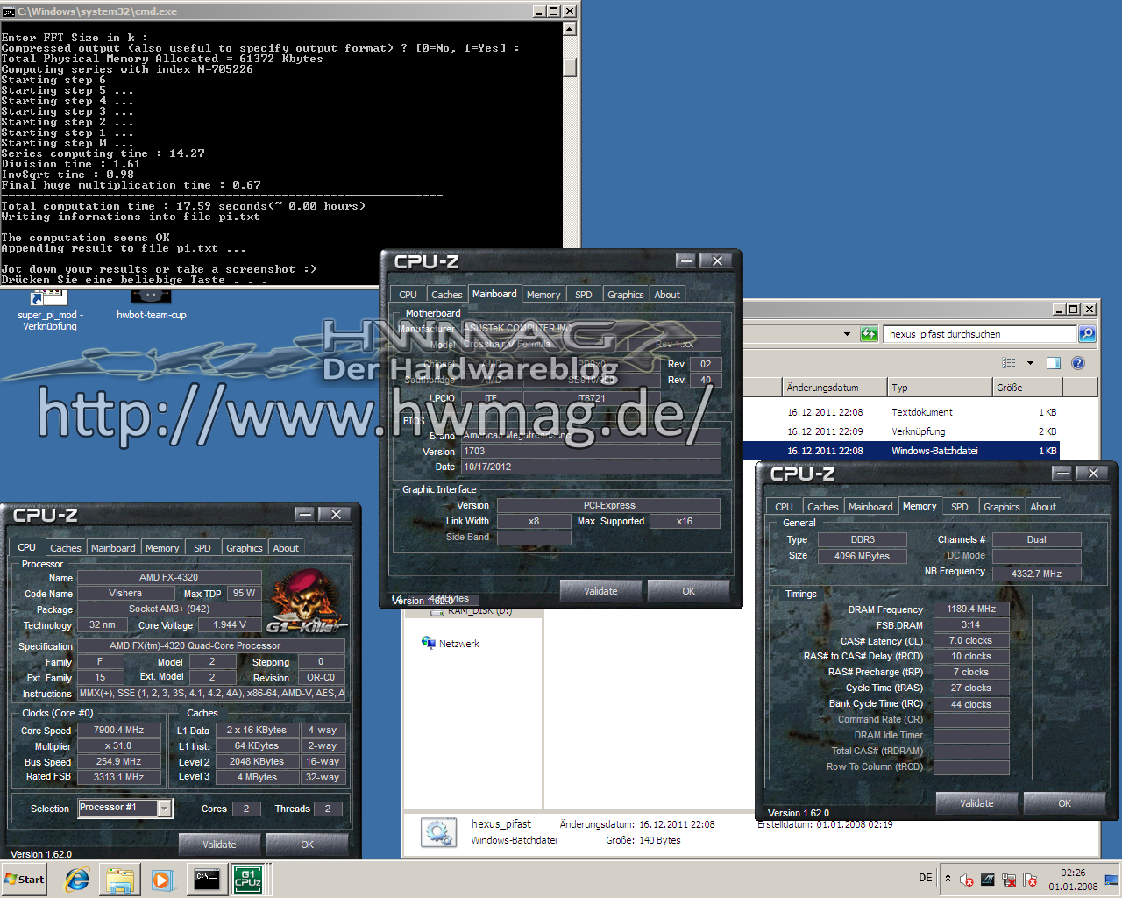This screenshot has width=1122, height=898.
Task: Launch Internet Explorer from the taskbar
Action: point(77,880)
